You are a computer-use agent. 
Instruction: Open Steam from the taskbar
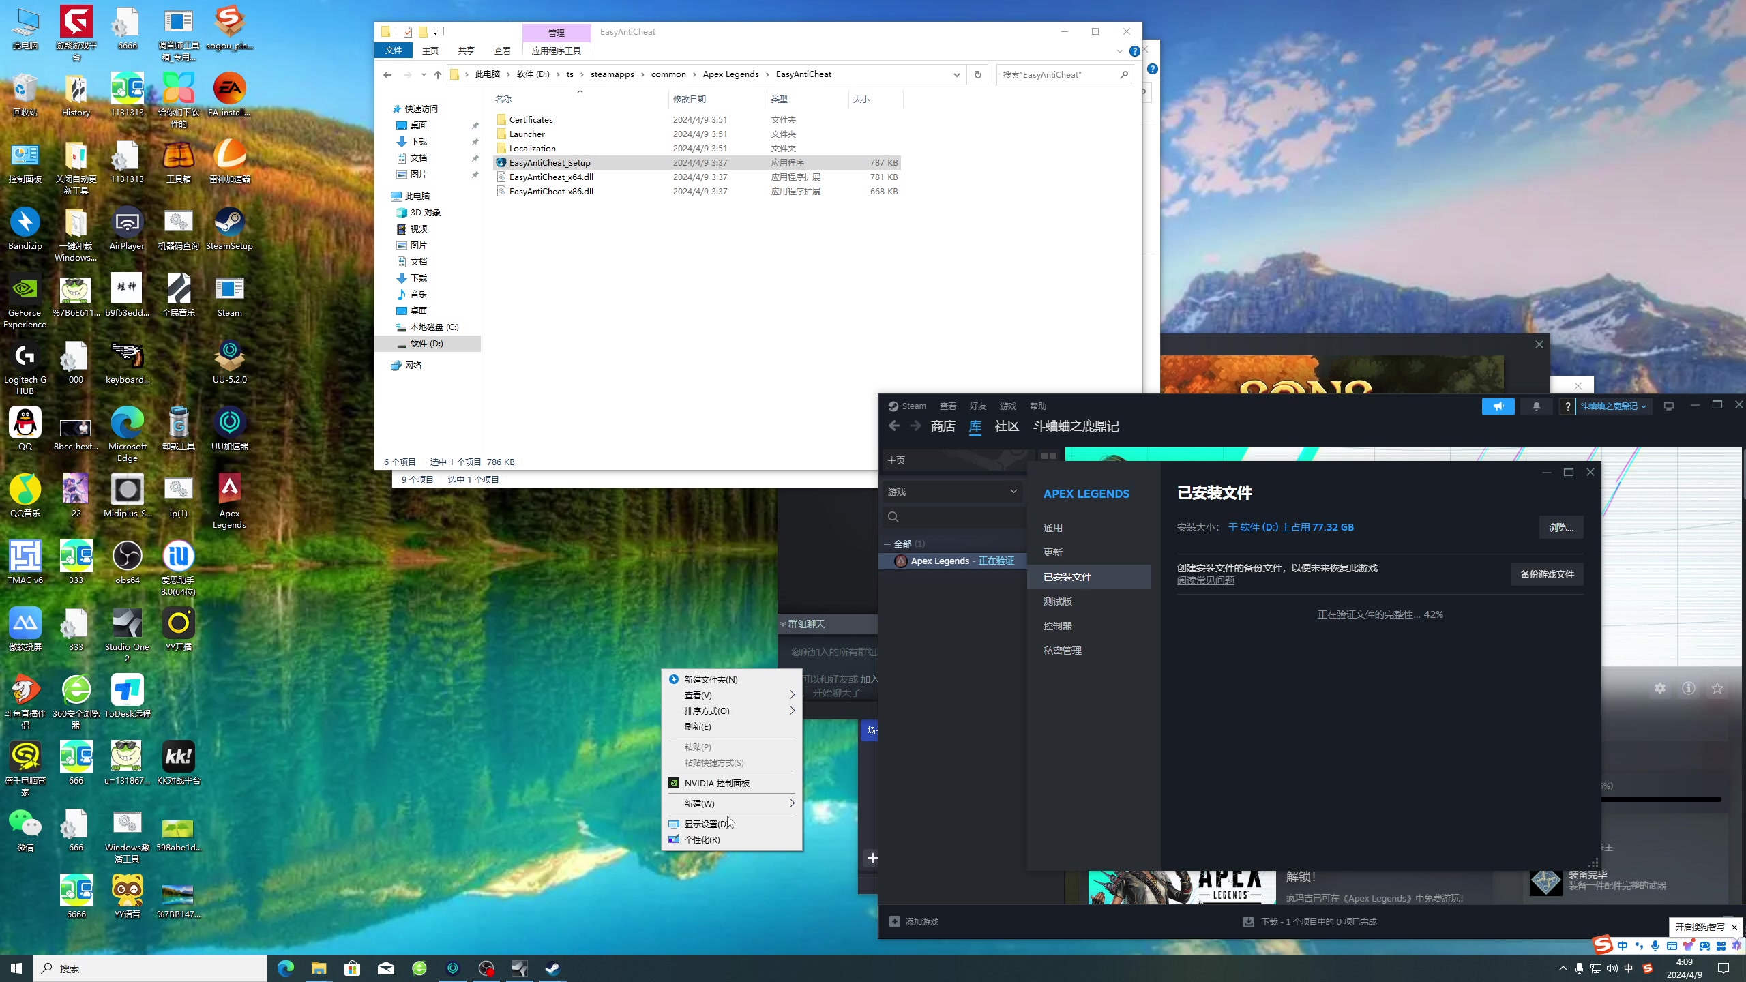552,968
